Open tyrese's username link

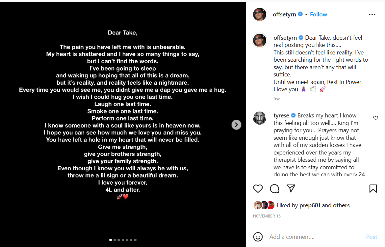(x=281, y=115)
